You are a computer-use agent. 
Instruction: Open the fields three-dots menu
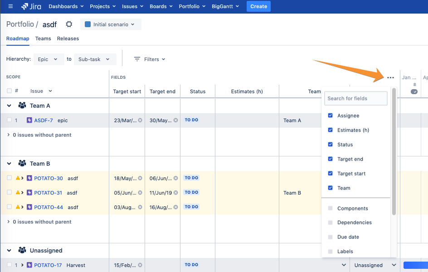pyautogui.click(x=390, y=77)
